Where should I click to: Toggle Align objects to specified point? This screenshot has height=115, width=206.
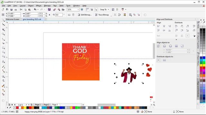click(182, 46)
